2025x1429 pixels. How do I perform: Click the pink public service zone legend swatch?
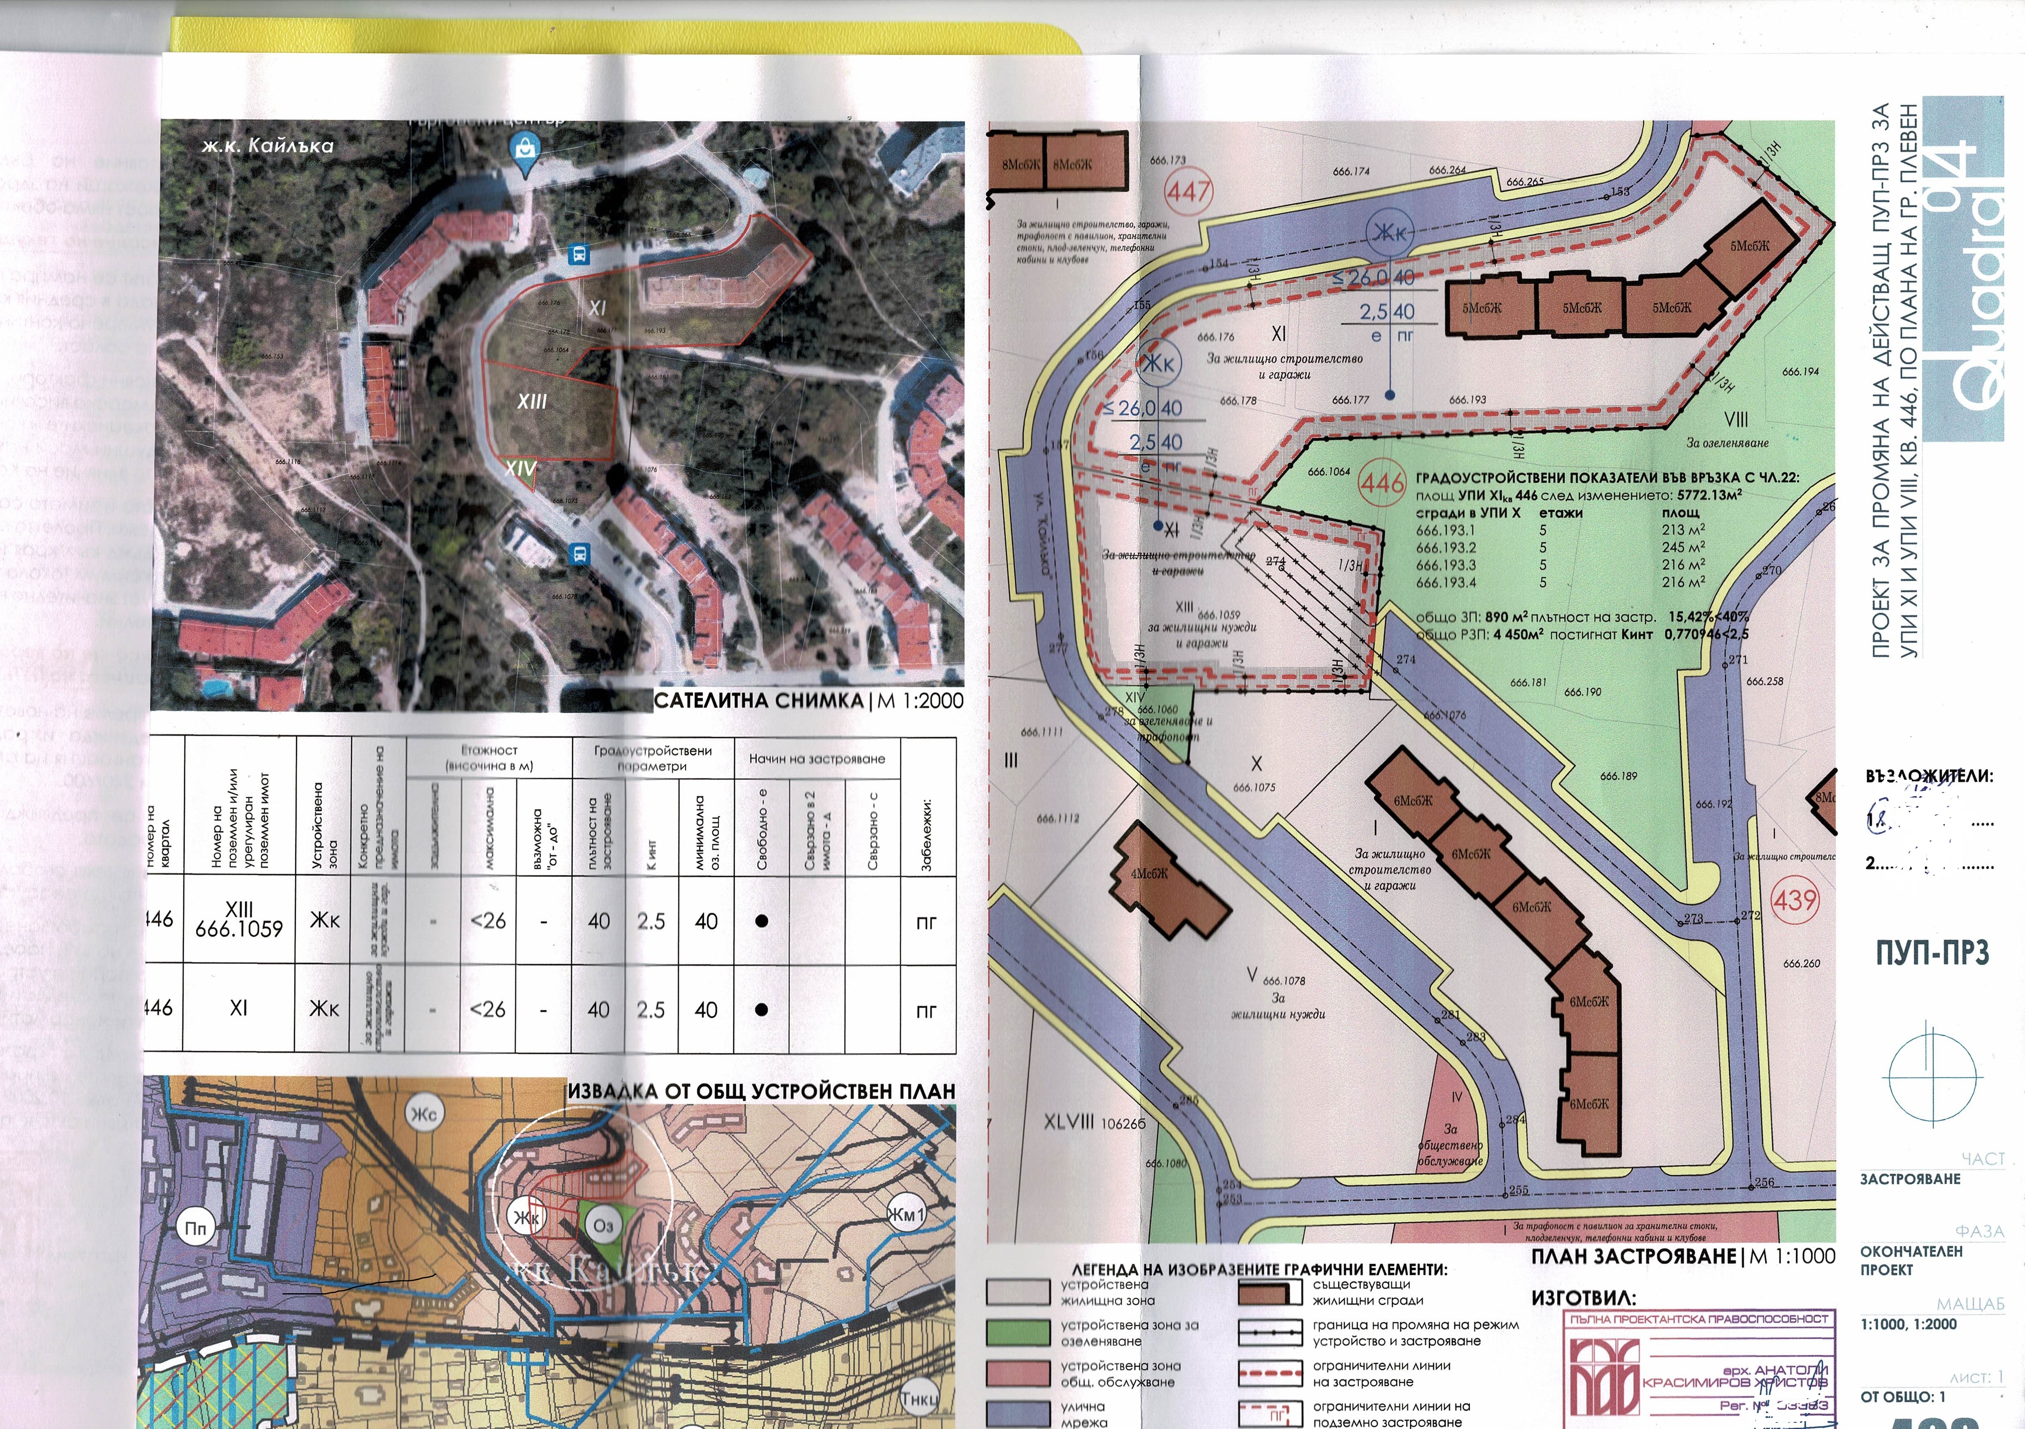(1018, 1374)
